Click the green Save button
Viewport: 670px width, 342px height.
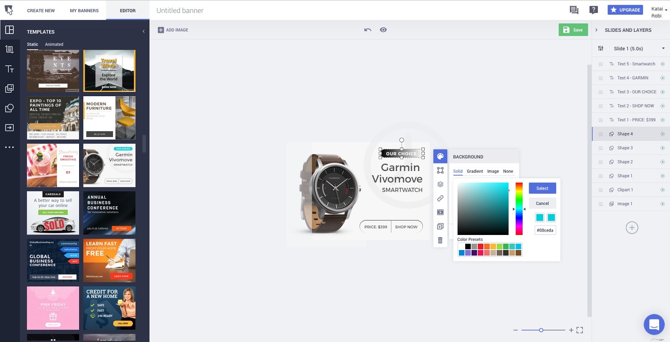(573, 30)
